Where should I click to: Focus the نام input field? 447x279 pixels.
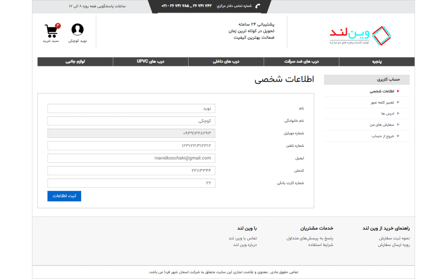pos(131,108)
